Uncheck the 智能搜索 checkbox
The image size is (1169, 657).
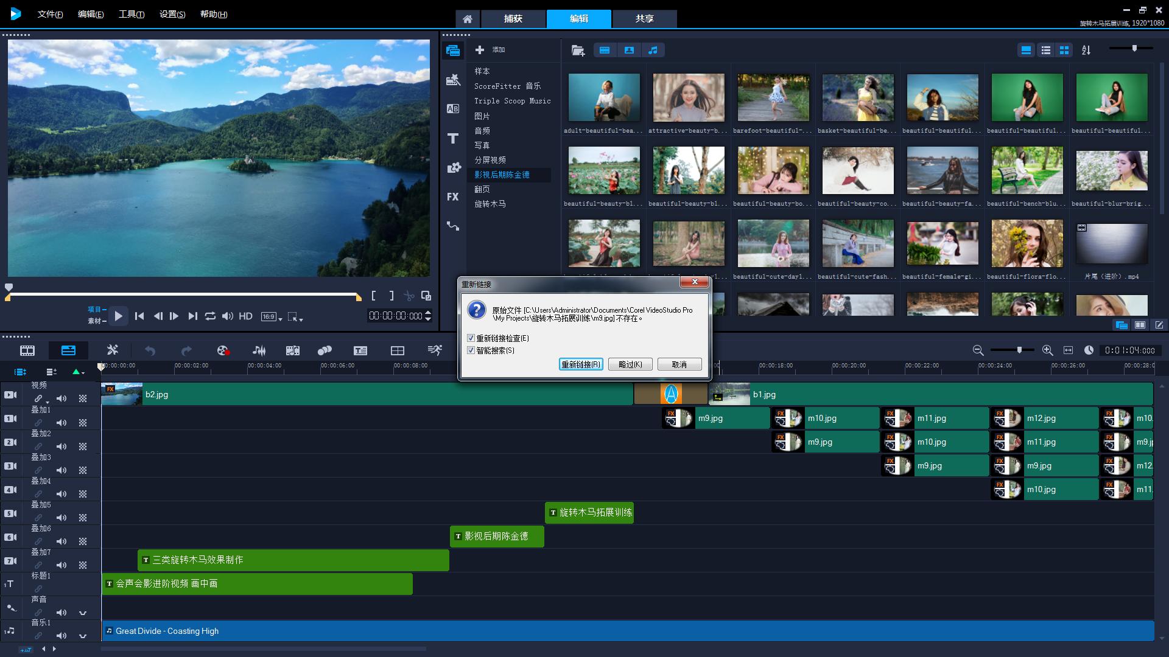coord(471,350)
